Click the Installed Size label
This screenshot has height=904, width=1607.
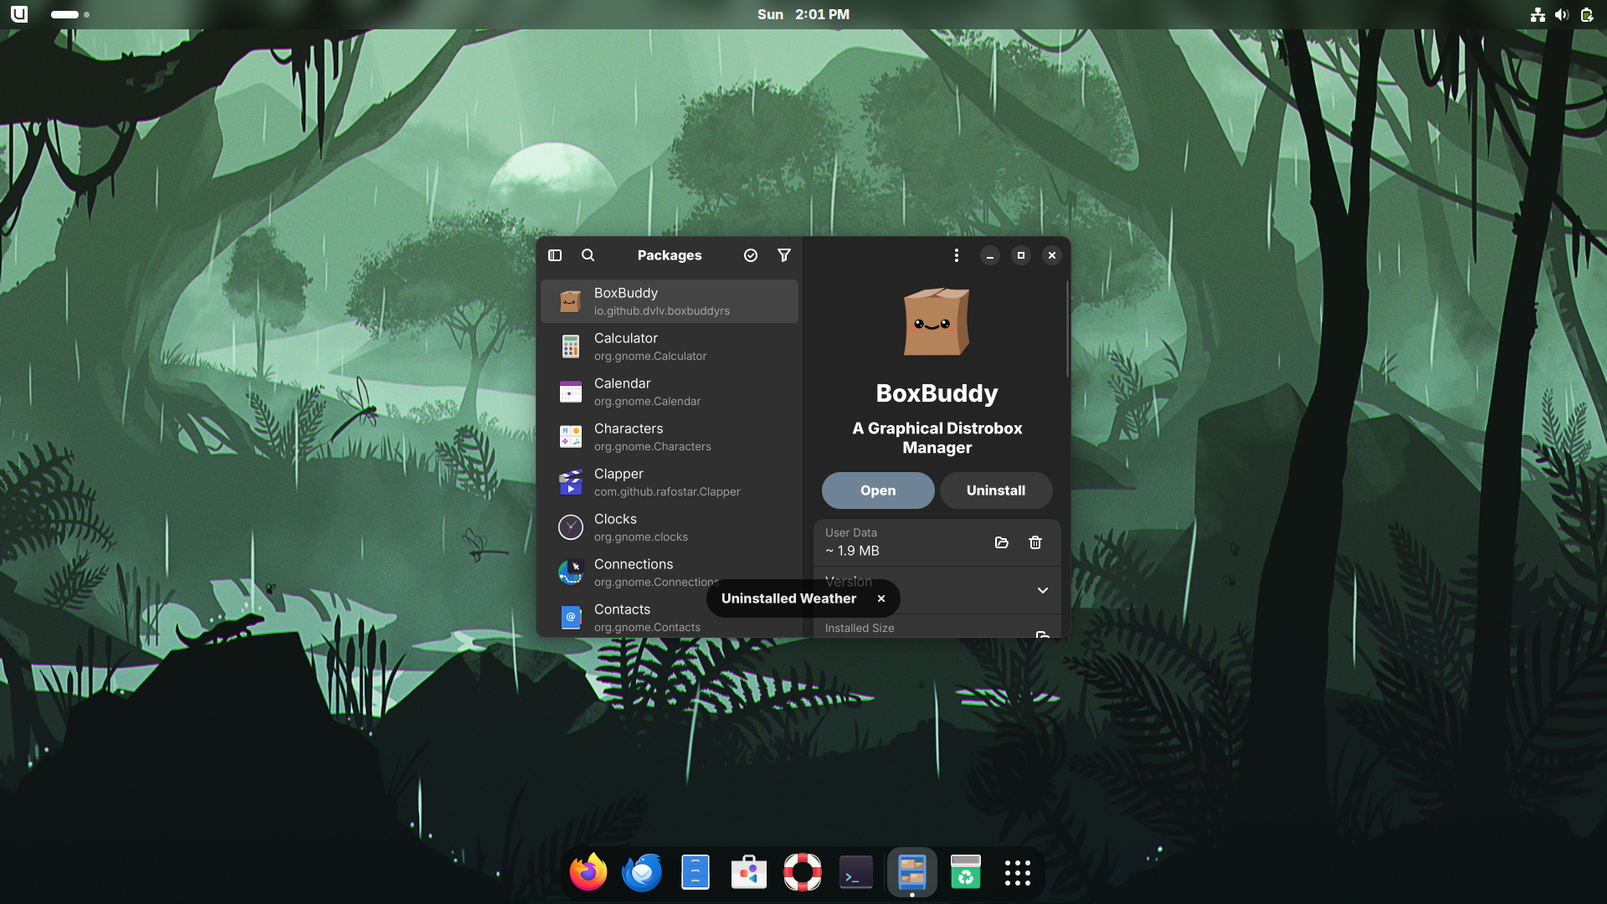[860, 628]
